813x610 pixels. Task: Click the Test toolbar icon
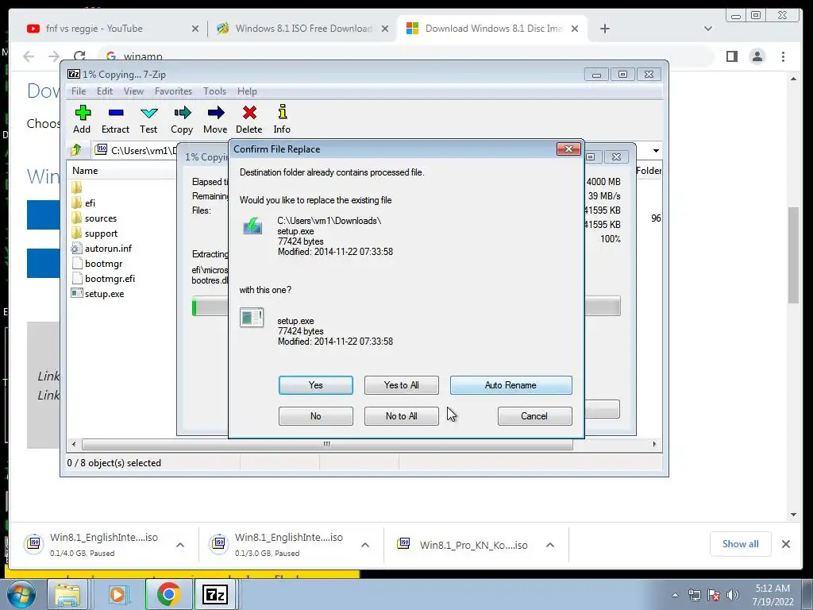(148, 119)
